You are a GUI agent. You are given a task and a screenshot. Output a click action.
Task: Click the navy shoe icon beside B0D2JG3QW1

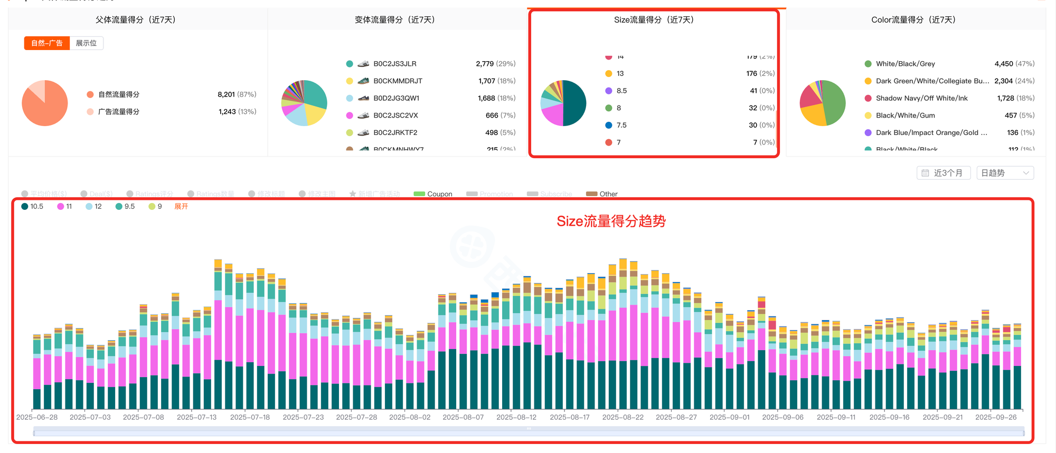pyautogui.click(x=363, y=98)
